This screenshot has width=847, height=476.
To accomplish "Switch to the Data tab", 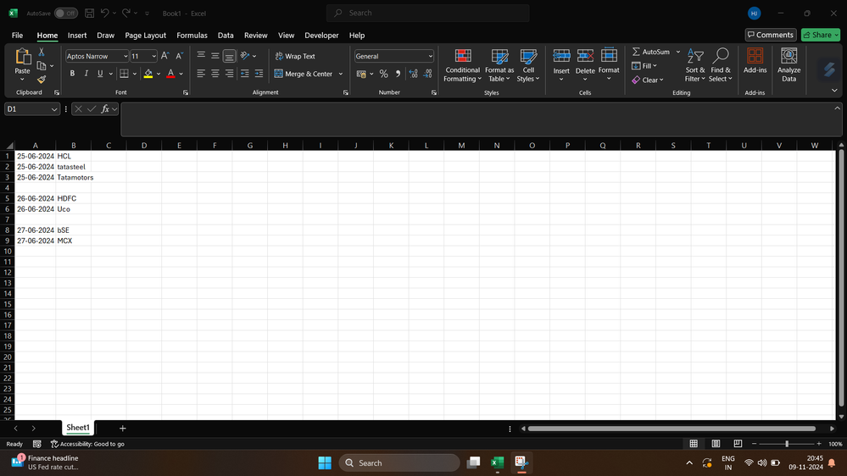I will 226,35.
